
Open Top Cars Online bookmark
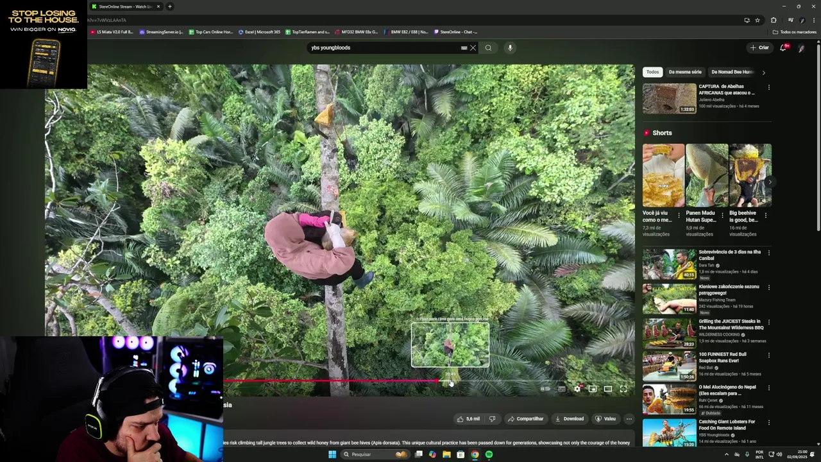210,31
